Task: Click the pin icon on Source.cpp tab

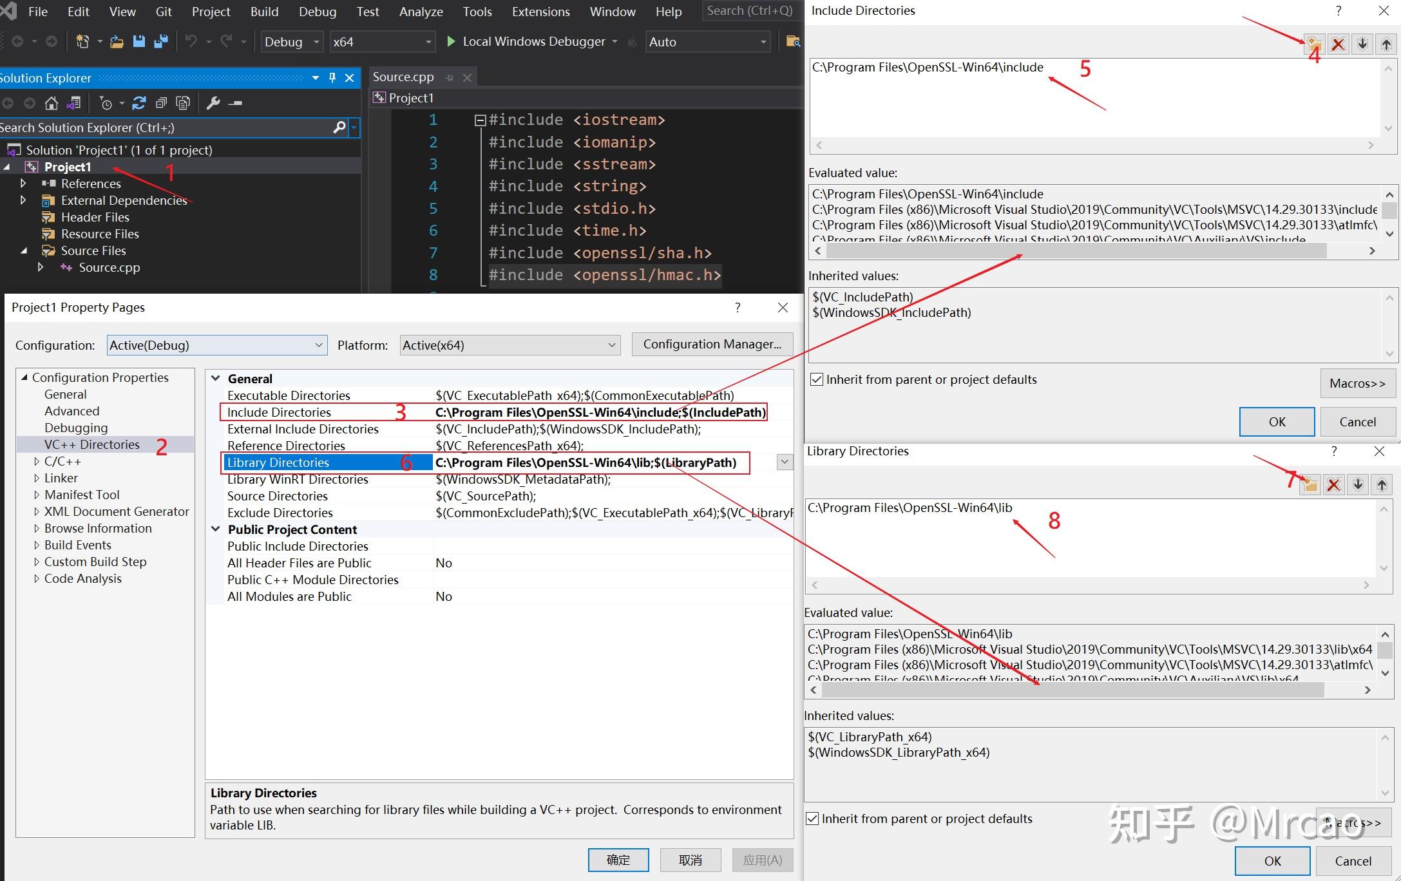Action: (x=449, y=77)
